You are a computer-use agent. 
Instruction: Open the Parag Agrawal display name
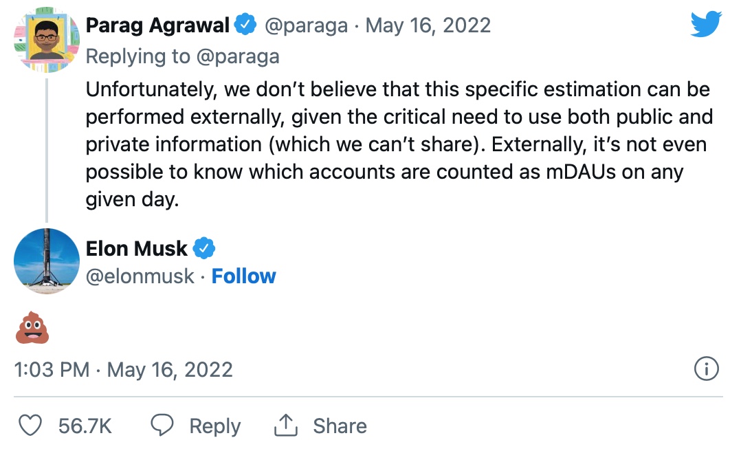coord(157,26)
